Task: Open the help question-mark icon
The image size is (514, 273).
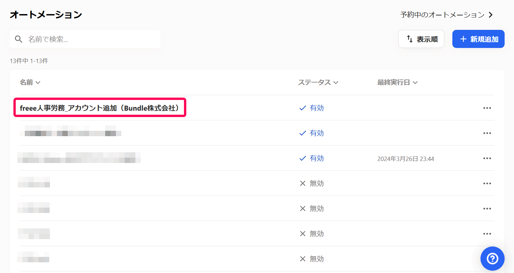Action: pyautogui.click(x=492, y=258)
